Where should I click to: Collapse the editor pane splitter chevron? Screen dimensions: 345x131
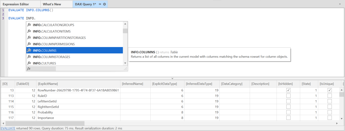tap(172, 78)
